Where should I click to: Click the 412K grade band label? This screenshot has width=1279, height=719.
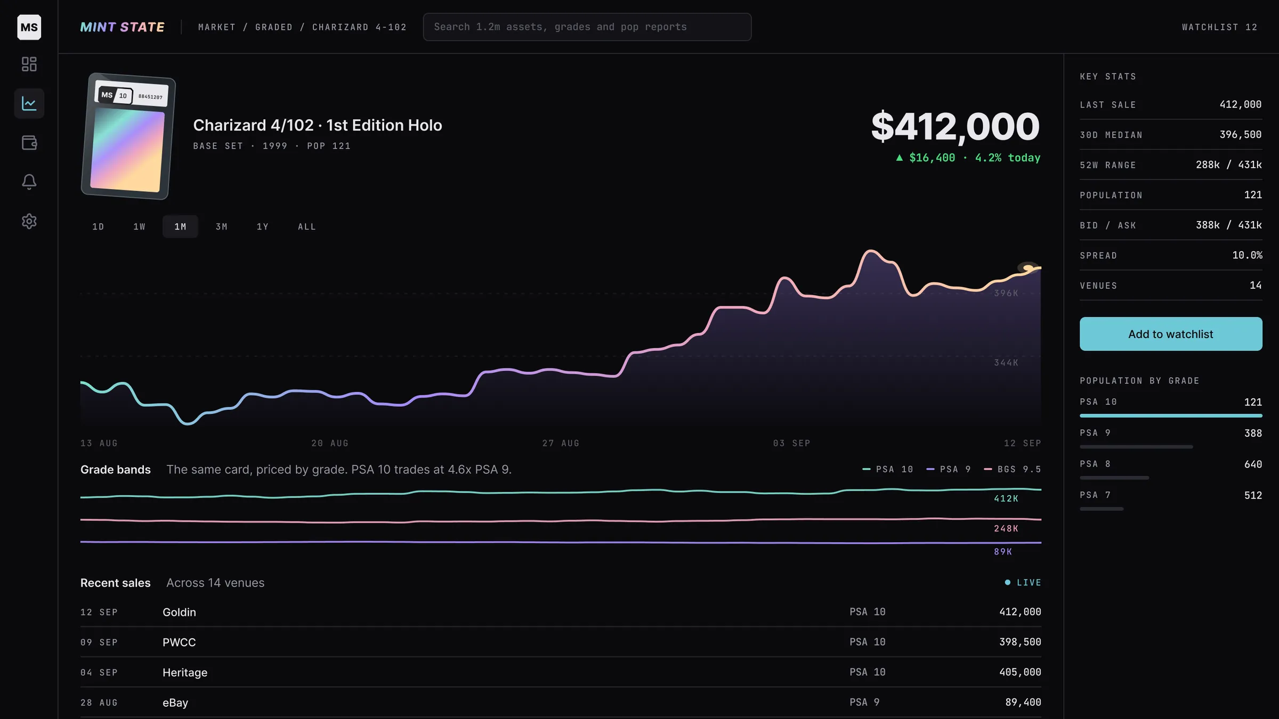point(1006,499)
